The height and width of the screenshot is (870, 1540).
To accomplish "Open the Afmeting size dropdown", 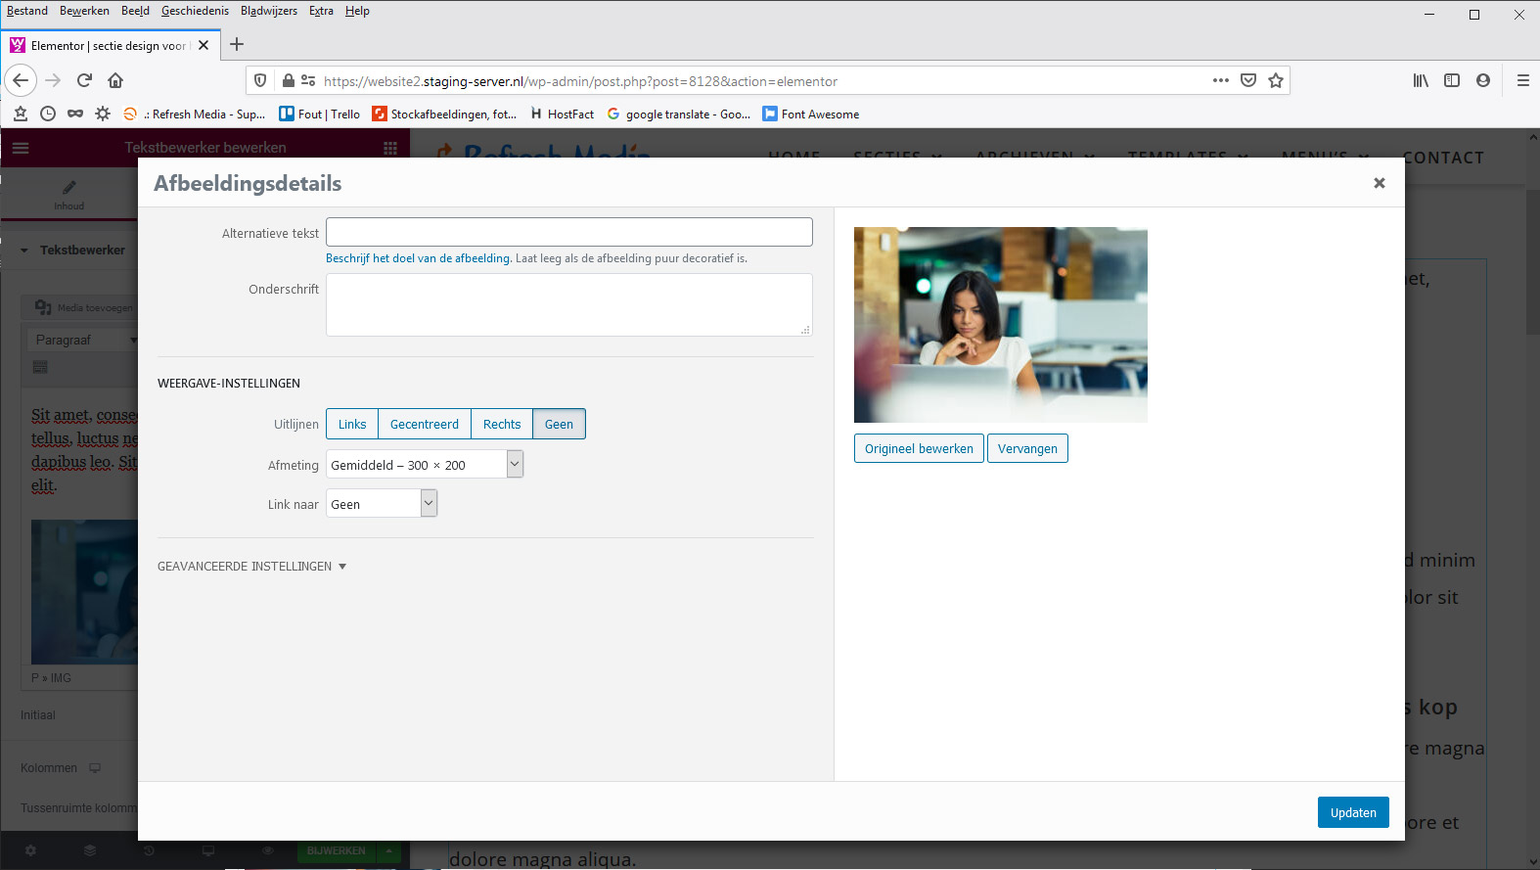I will tap(425, 465).
